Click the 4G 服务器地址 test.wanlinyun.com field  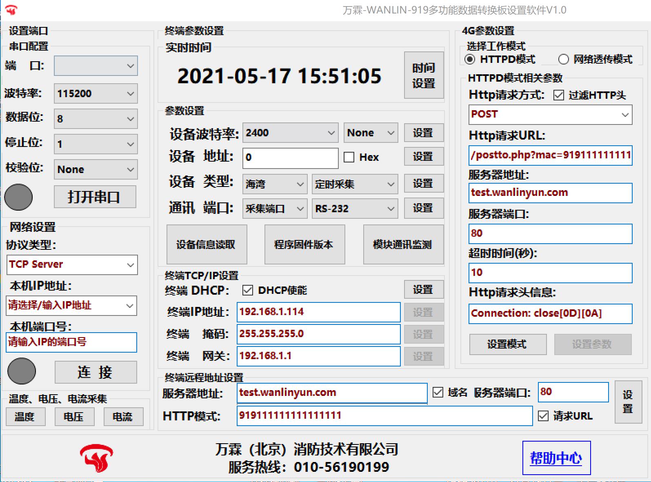551,193
